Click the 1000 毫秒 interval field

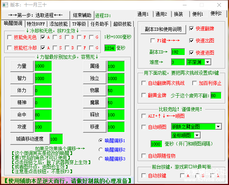[x=156, y=144]
